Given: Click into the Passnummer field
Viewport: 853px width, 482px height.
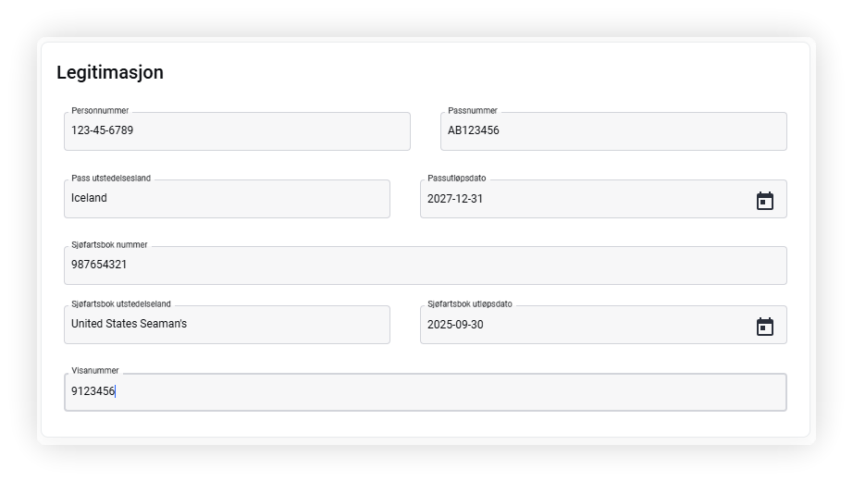Looking at the screenshot, I should point(613,131).
